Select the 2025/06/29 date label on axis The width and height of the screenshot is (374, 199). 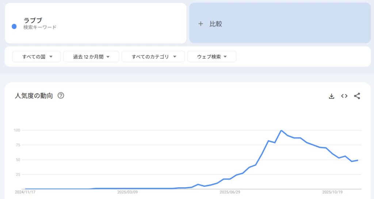230,192
